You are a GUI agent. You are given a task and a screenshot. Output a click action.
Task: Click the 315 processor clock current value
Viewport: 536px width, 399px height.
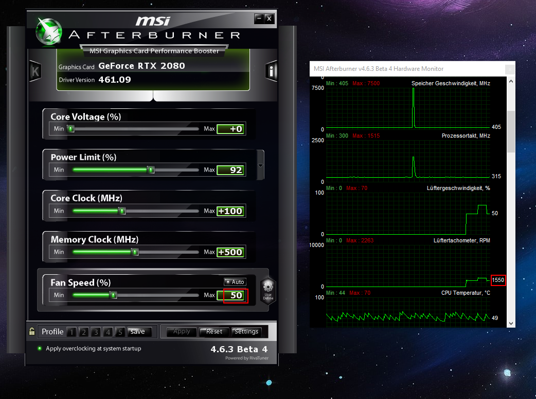[496, 177]
